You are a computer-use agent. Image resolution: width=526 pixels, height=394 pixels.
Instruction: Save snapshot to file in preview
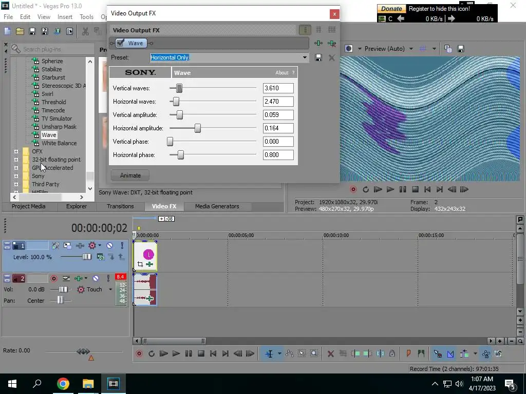[461, 49]
